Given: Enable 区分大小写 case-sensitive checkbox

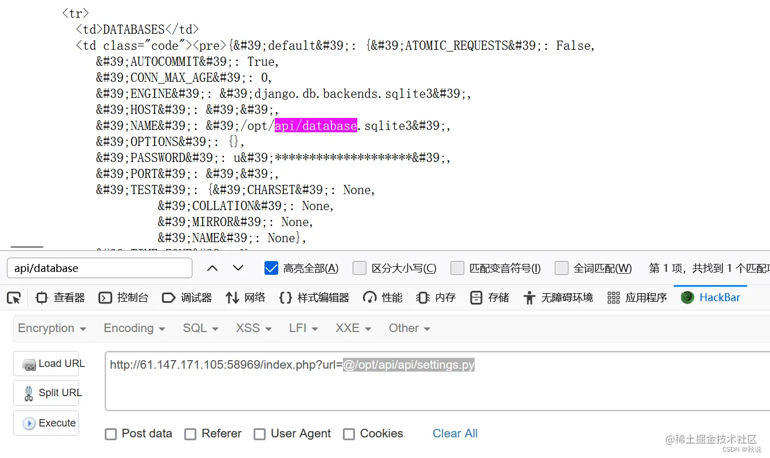Looking at the screenshot, I should 360,268.
